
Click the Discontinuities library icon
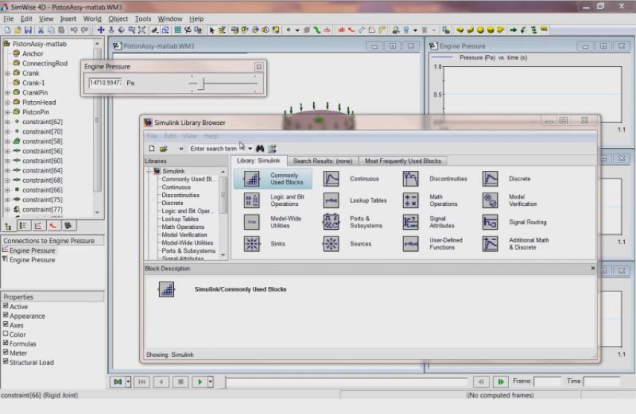click(411, 179)
